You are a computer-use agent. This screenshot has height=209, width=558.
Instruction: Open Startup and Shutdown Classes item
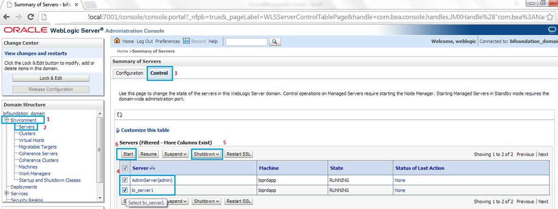pos(49,180)
